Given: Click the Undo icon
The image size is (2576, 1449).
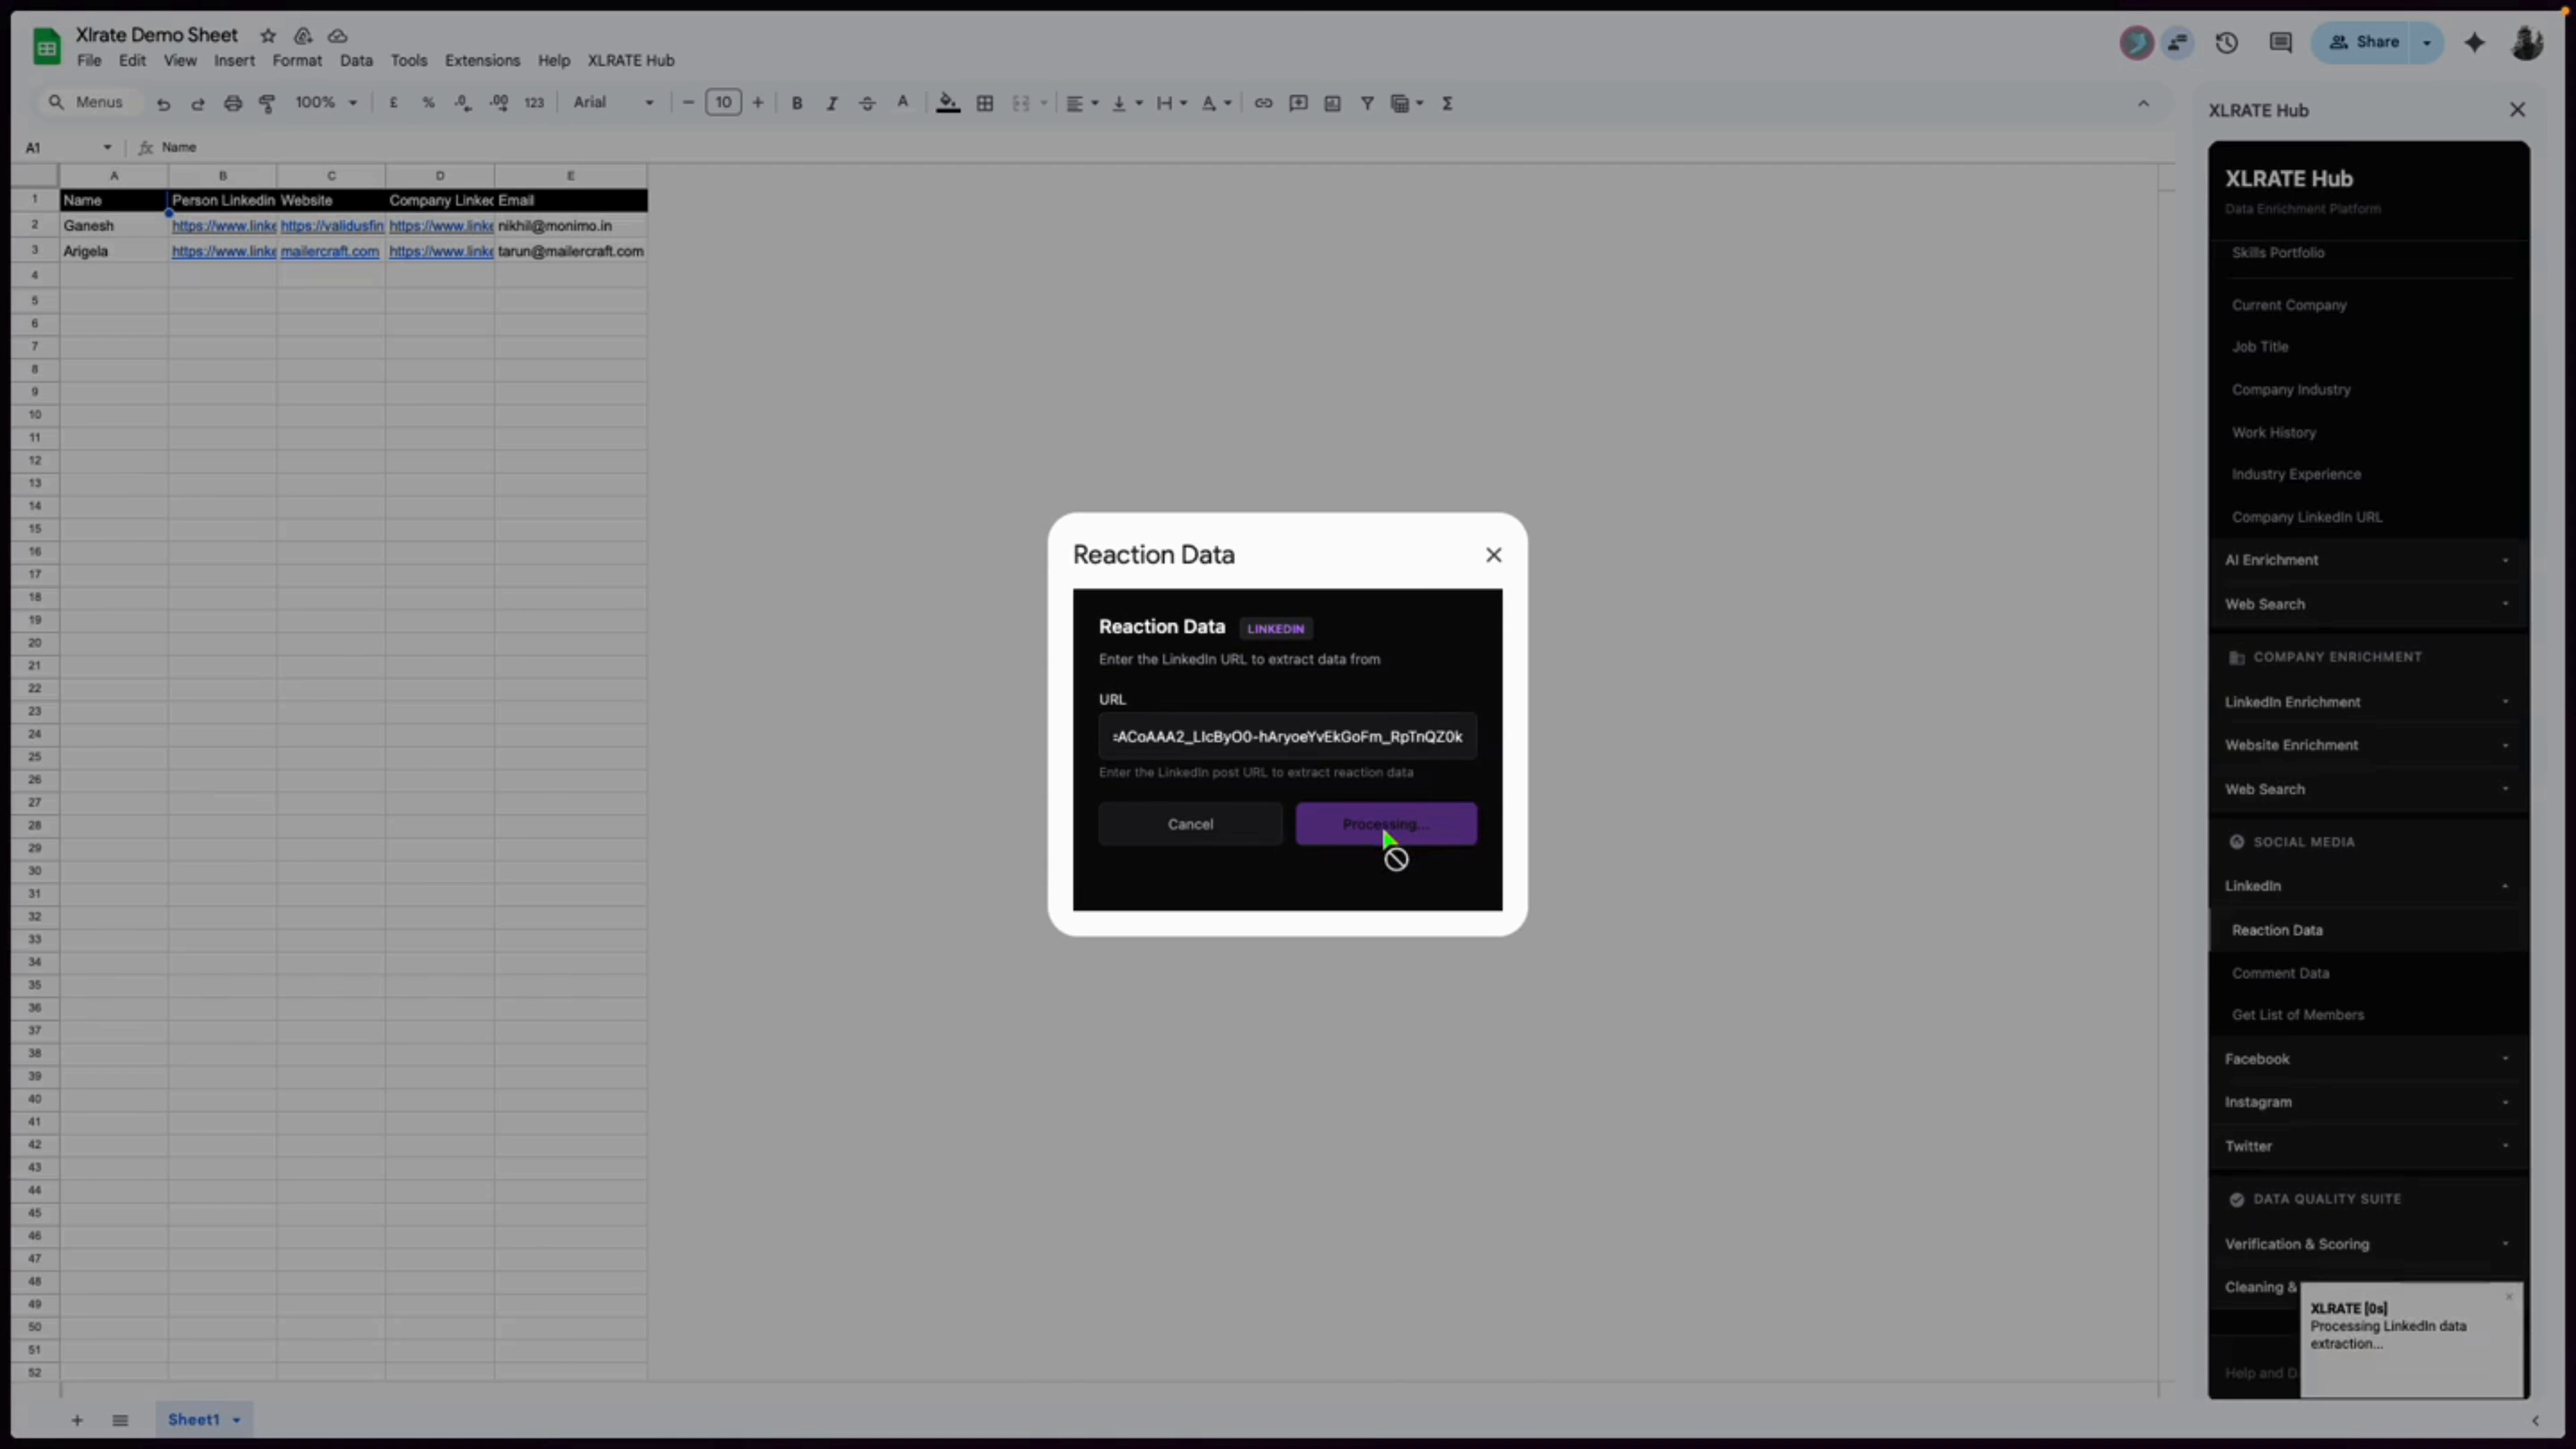Looking at the screenshot, I should click(x=164, y=103).
